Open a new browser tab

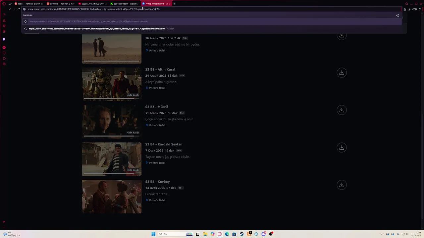[174, 4]
